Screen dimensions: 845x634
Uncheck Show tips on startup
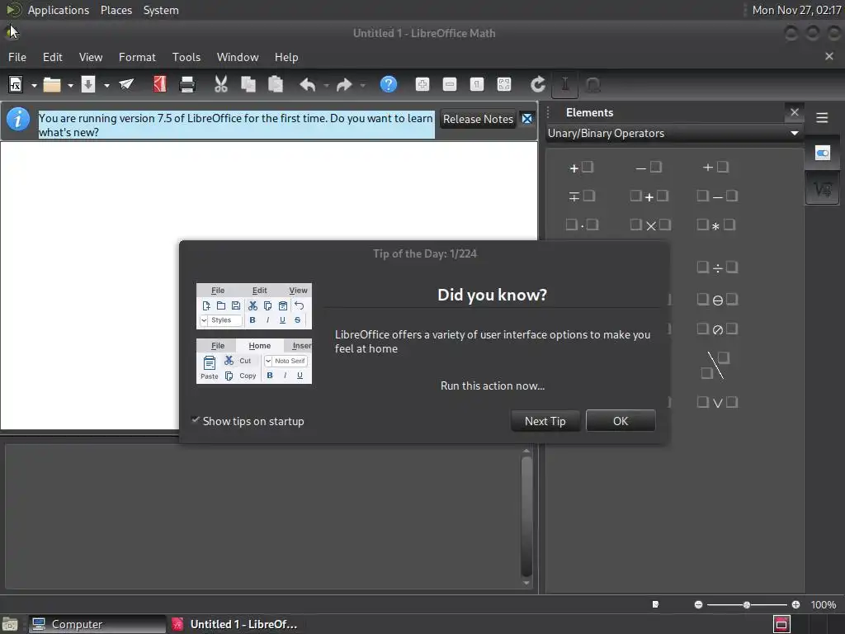248,421
